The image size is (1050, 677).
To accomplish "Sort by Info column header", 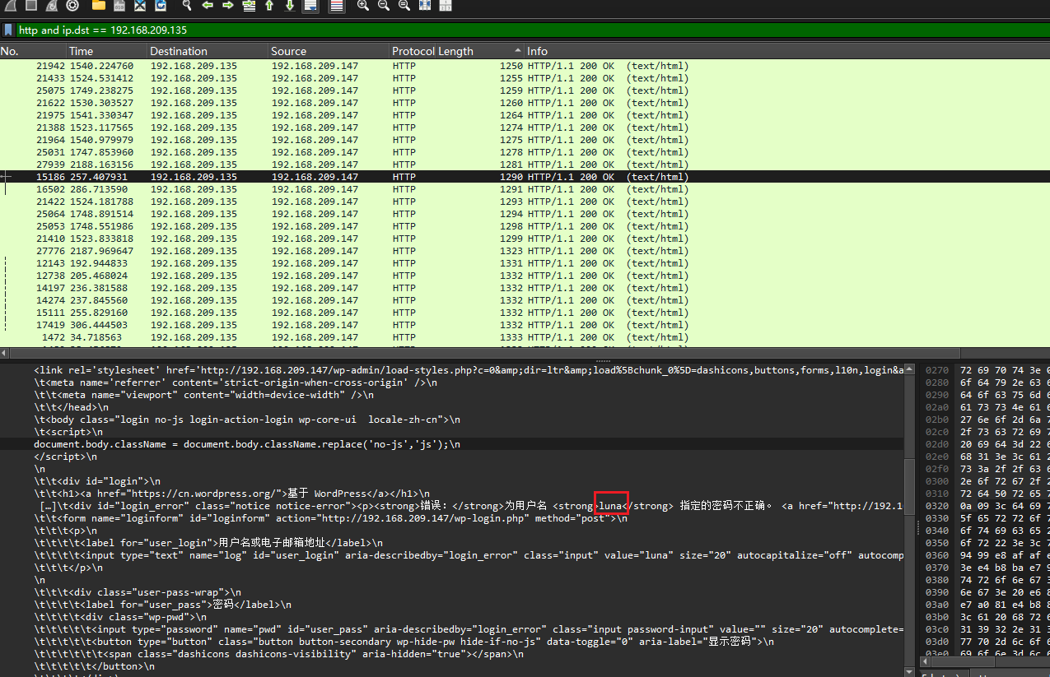I will point(786,51).
